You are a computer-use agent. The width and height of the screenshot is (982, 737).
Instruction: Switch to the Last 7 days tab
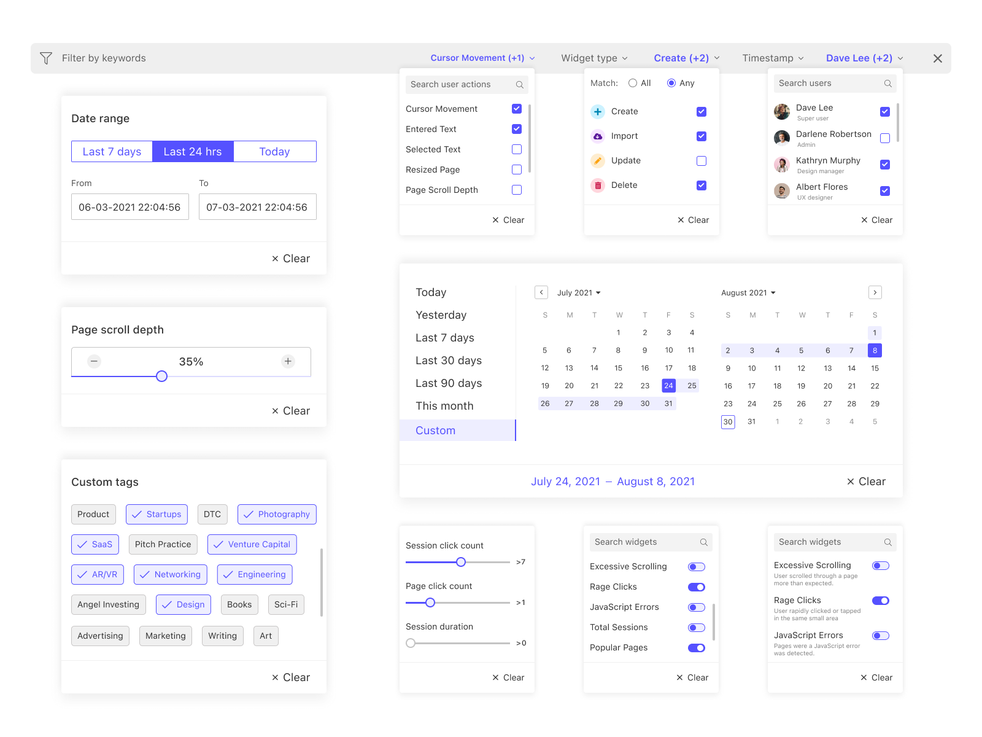pyautogui.click(x=112, y=152)
